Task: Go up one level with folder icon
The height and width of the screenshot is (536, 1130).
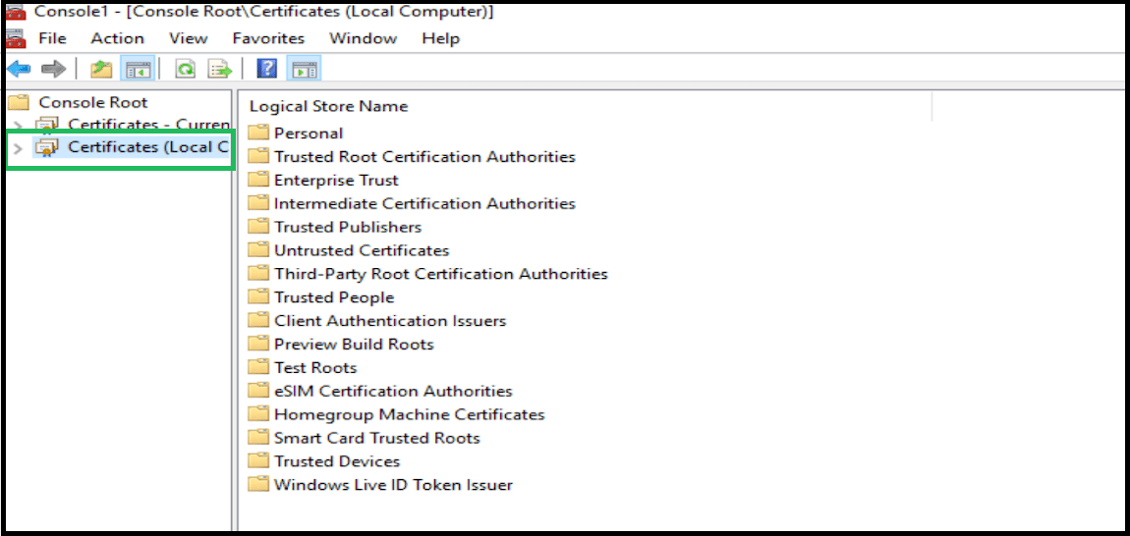Action: click(x=100, y=69)
